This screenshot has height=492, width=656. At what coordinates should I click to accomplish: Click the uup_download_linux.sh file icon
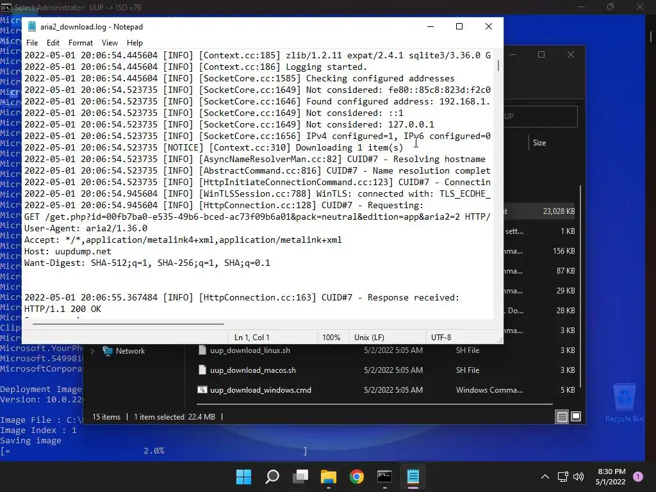(x=202, y=350)
